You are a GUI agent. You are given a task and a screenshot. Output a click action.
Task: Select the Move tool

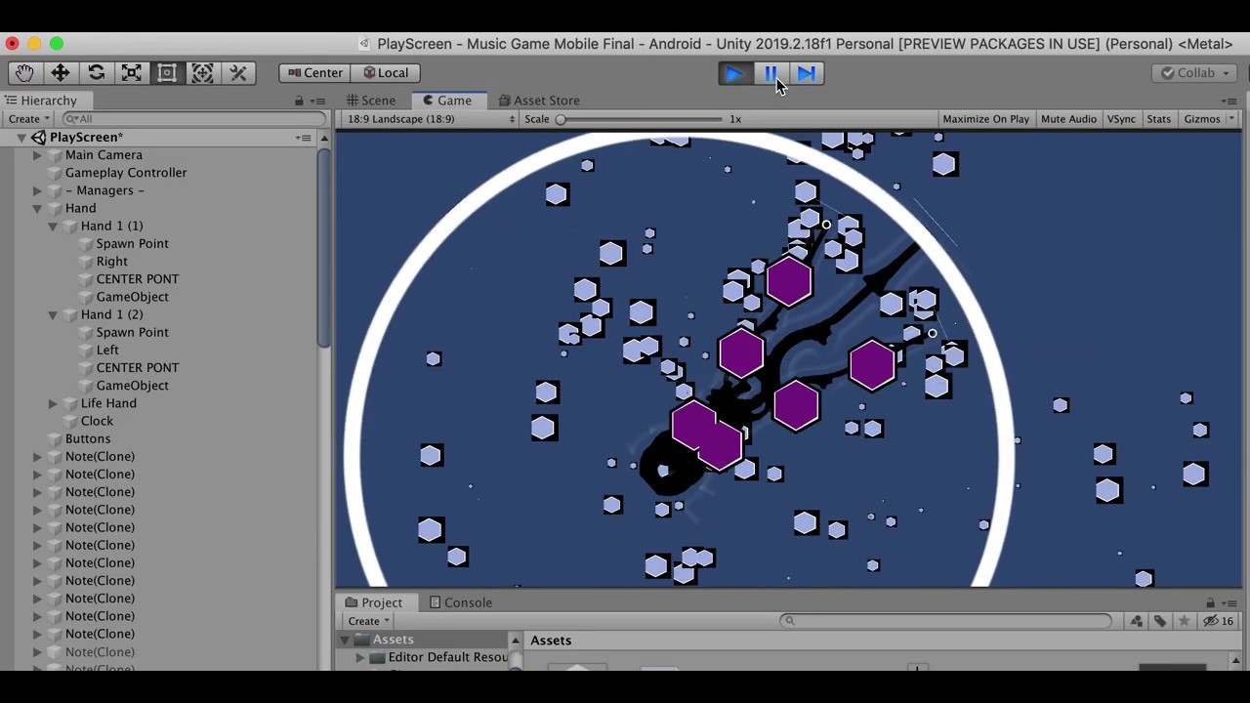coord(61,73)
